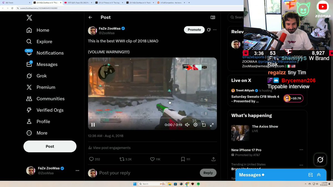This screenshot has height=187, width=333.
Task: Open the post's three-dot more menu
Action: [x=215, y=30]
